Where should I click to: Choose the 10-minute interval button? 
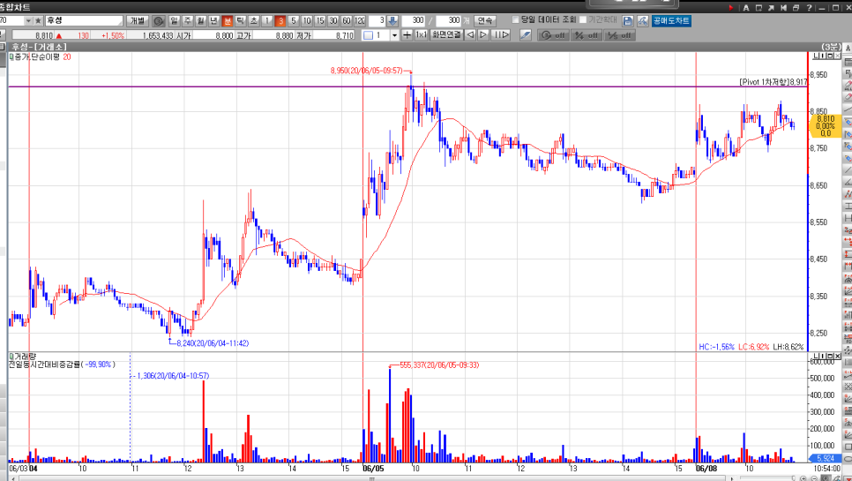[306, 20]
